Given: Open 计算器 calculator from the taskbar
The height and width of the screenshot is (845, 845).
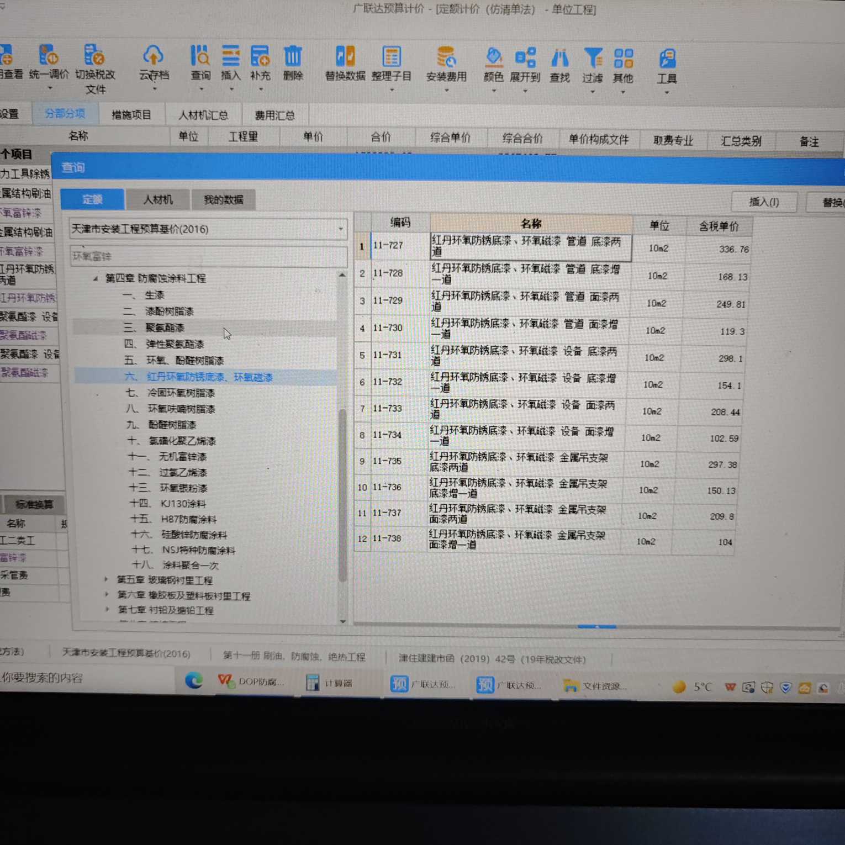Looking at the screenshot, I should pyautogui.click(x=330, y=683).
